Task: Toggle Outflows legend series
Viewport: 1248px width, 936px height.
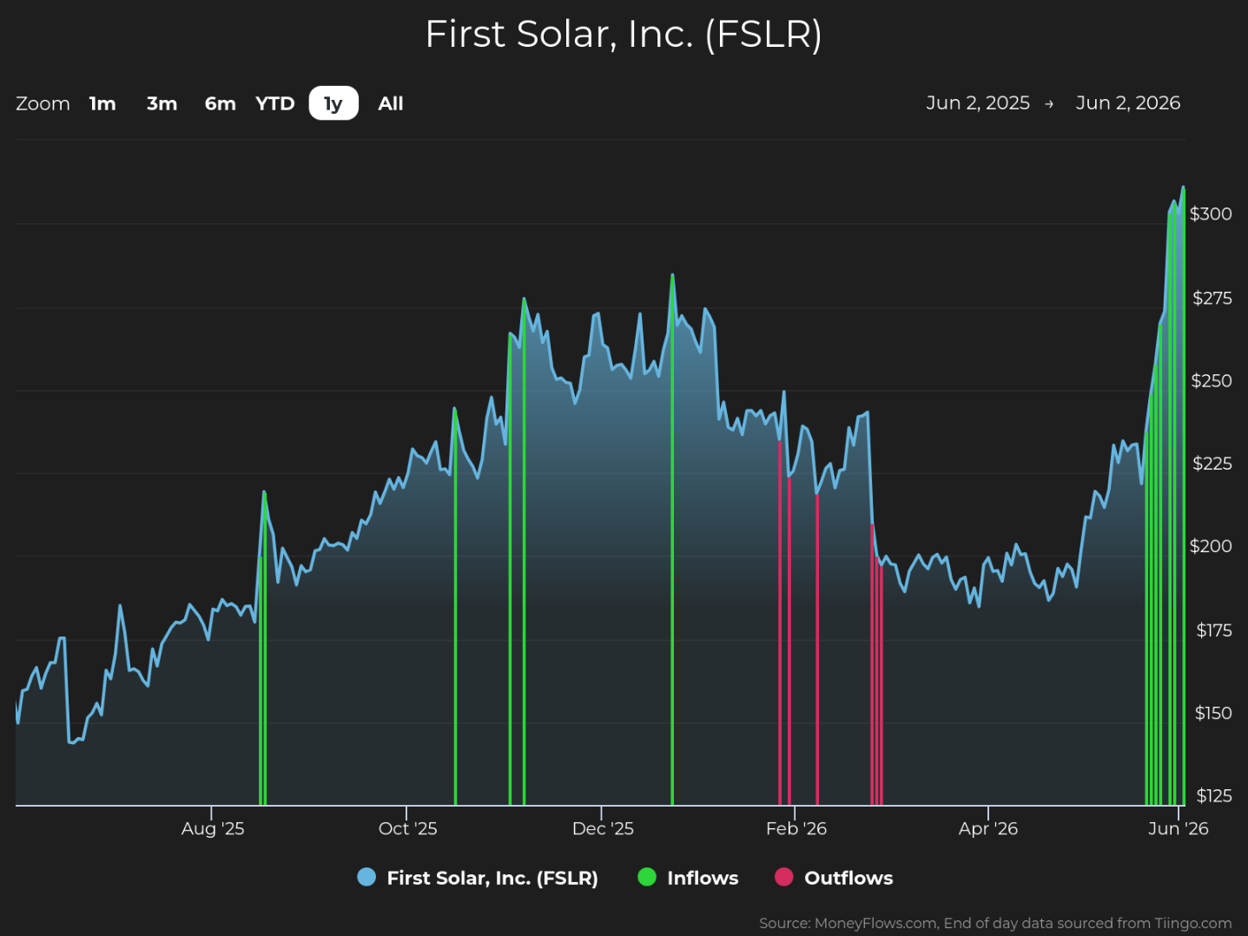Action: point(834,878)
